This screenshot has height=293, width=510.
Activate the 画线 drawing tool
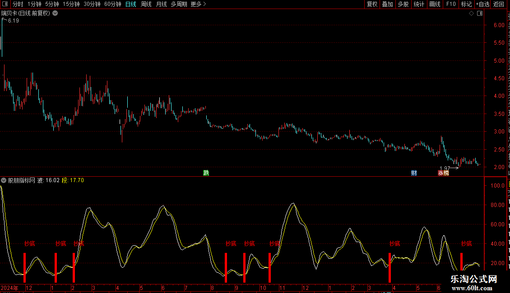click(435, 4)
